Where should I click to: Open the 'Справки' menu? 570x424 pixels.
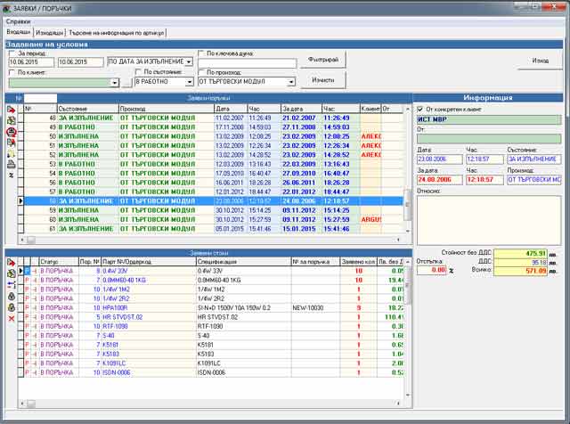coord(18,20)
